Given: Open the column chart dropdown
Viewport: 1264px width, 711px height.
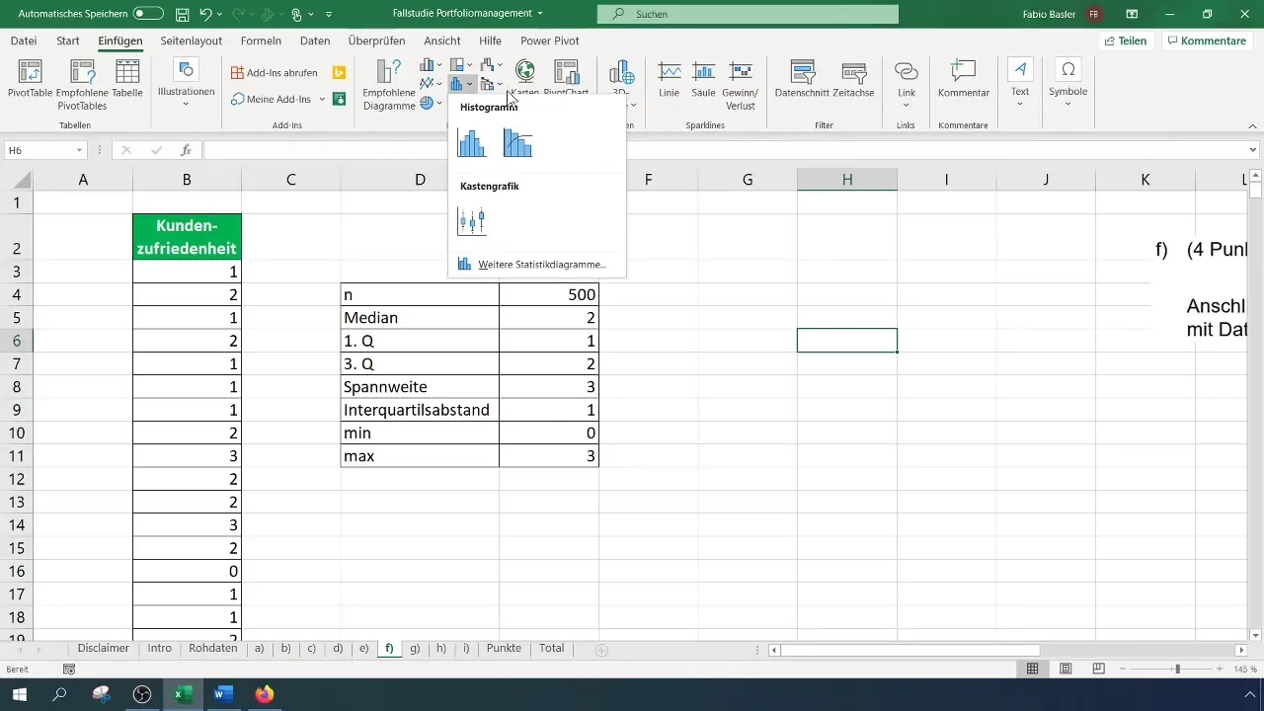Looking at the screenshot, I should point(432,66).
